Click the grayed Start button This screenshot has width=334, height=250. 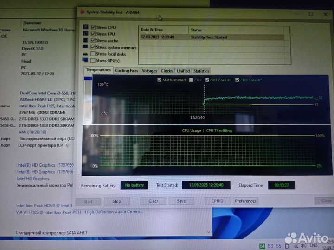point(88,201)
